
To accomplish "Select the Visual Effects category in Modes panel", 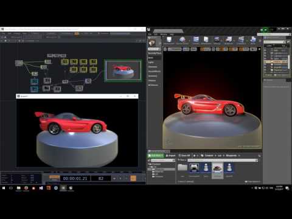I will 155,71.
